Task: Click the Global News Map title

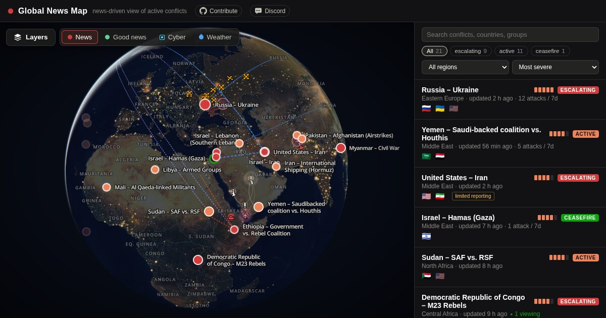Action: [53, 11]
